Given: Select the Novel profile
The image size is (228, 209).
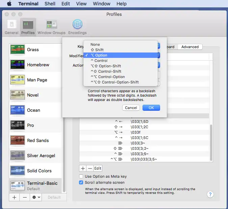Looking at the screenshot, I should pos(35,95).
